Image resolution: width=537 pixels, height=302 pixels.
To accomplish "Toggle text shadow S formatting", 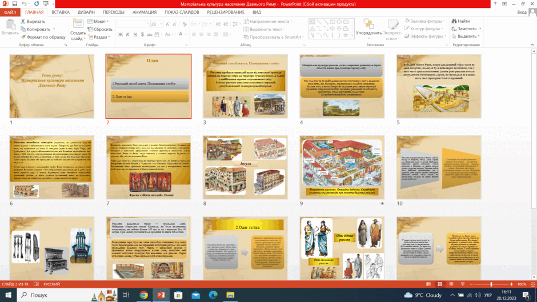I will (x=142, y=34).
